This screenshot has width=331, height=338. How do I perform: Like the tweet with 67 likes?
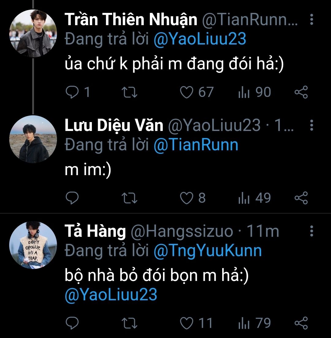[x=186, y=92]
